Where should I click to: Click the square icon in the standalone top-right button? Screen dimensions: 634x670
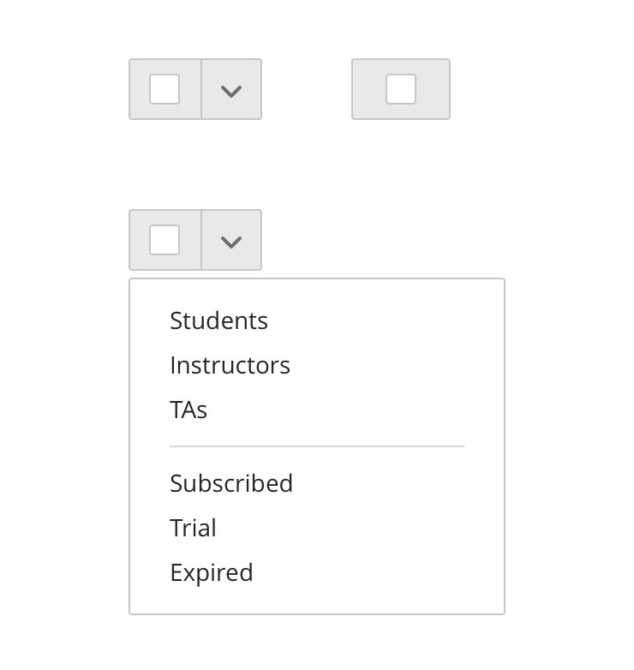[x=401, y=89]
